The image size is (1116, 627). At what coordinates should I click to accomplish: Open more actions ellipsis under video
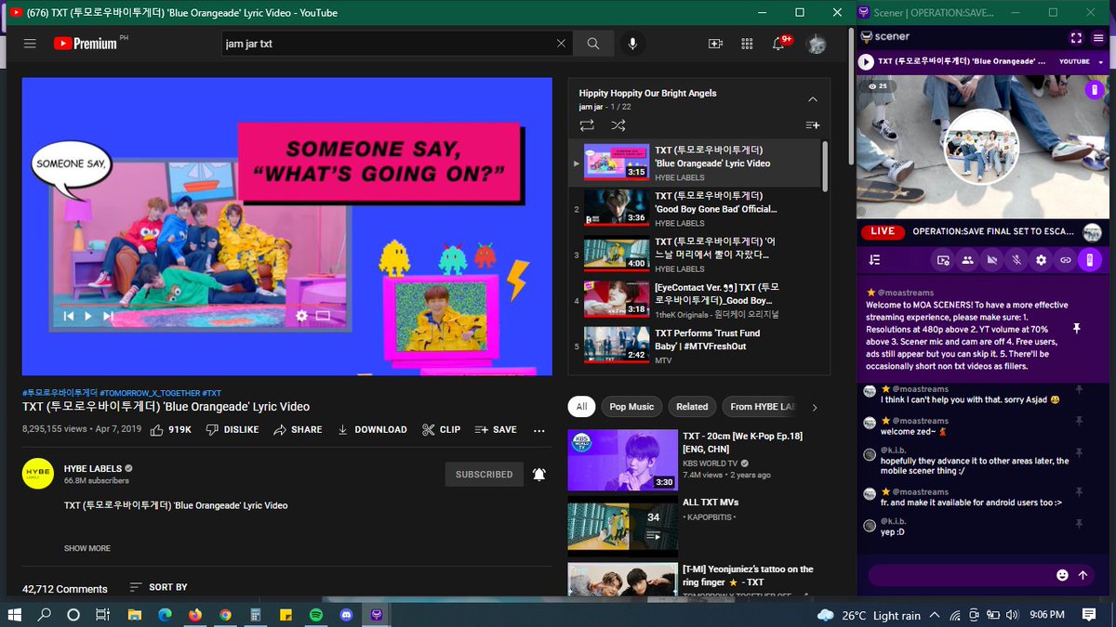(x=539, y=430)
